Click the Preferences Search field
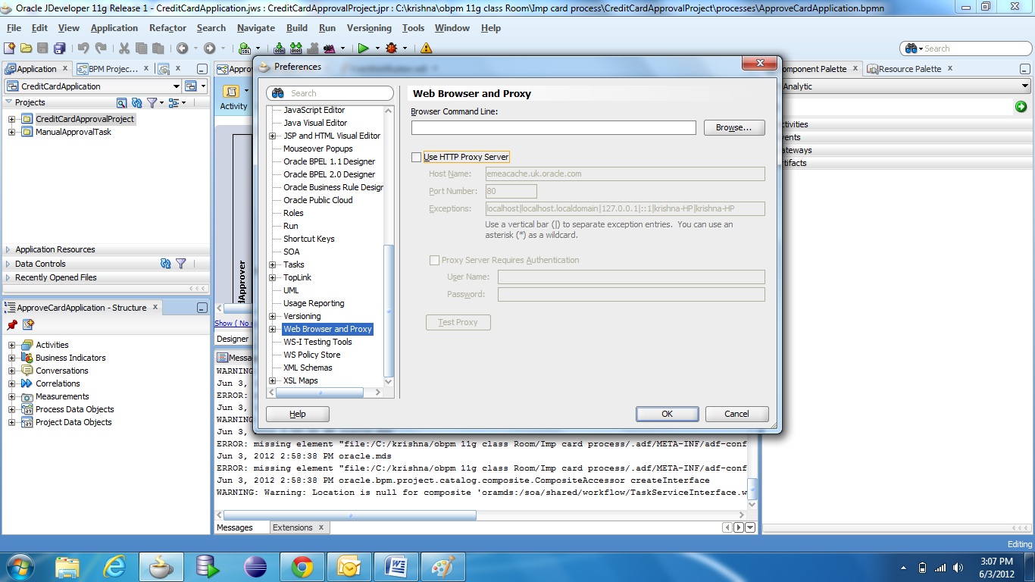This screenshot has height=582, width=1035. click(x=330, y=93)
